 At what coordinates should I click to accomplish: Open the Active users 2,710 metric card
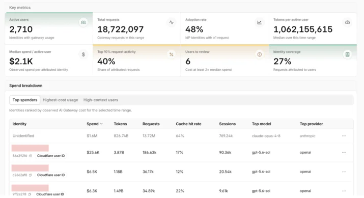[x=49, y=29]
